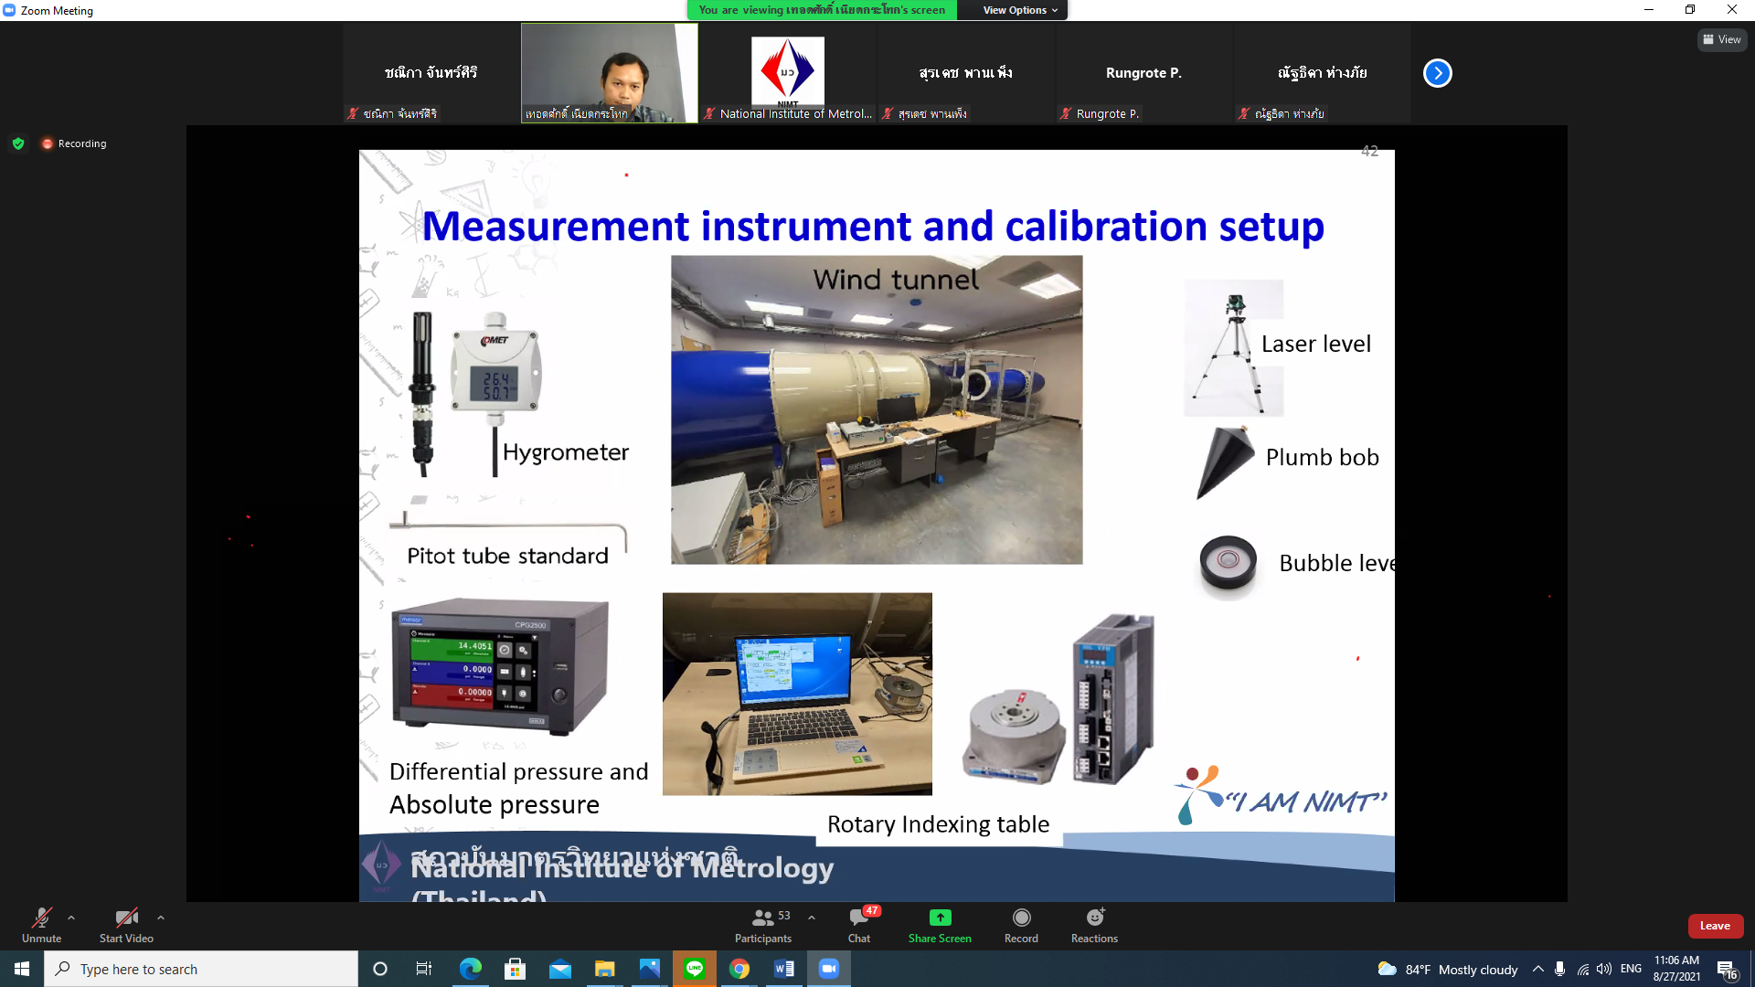Click the Leave meeting button
The height and width of the screenshot is (987, 1755).
tap(1715, 926)
